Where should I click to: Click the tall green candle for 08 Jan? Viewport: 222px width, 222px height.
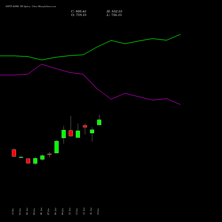coord(56,147)
